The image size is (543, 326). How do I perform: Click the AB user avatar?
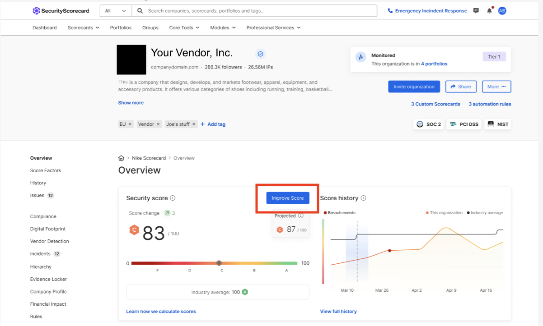coord(502,11)
